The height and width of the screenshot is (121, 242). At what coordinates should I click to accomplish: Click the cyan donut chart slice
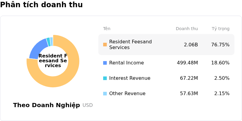point(48,42)
